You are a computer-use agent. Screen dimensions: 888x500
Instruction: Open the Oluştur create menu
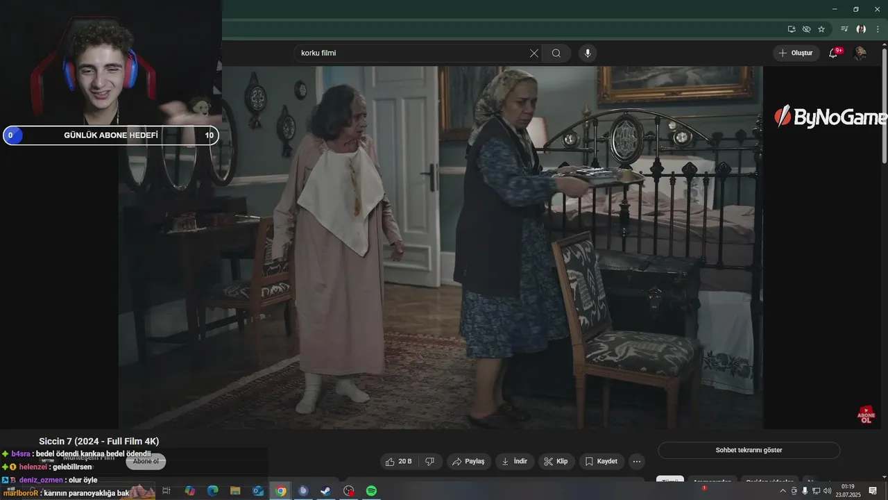[796, 53]
